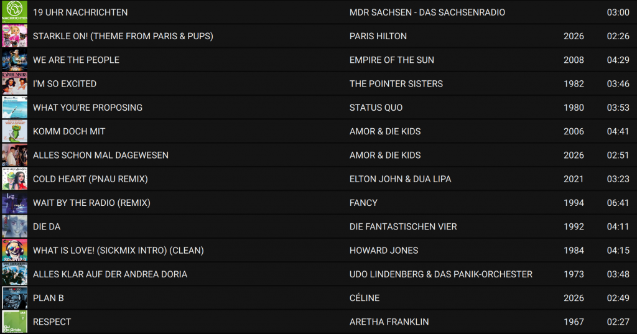This screenshot has width=637, height=334.
Task: Open the Komm Doch Mit artwork
Action: (14, 131)
